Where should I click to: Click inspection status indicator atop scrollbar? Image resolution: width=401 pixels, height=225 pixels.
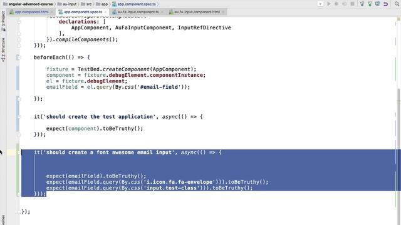(x=398, y=19)
